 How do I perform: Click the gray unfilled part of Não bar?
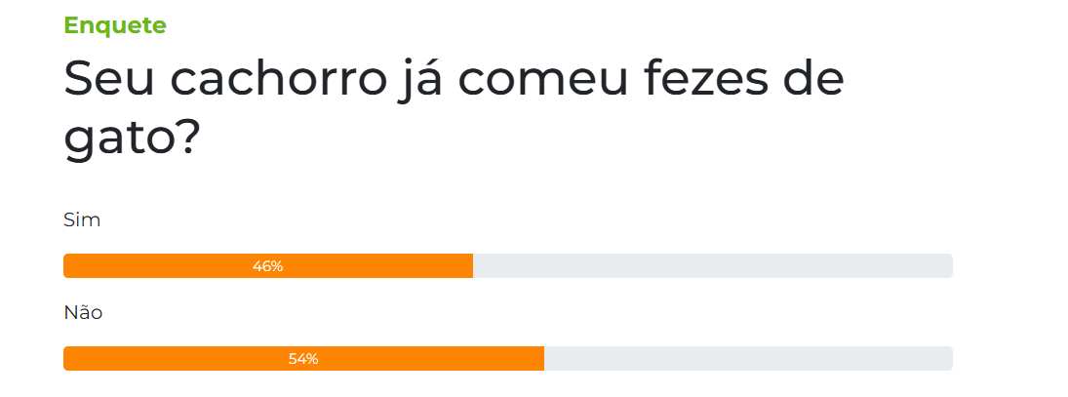pyautogui.click(x=748, y=359)
